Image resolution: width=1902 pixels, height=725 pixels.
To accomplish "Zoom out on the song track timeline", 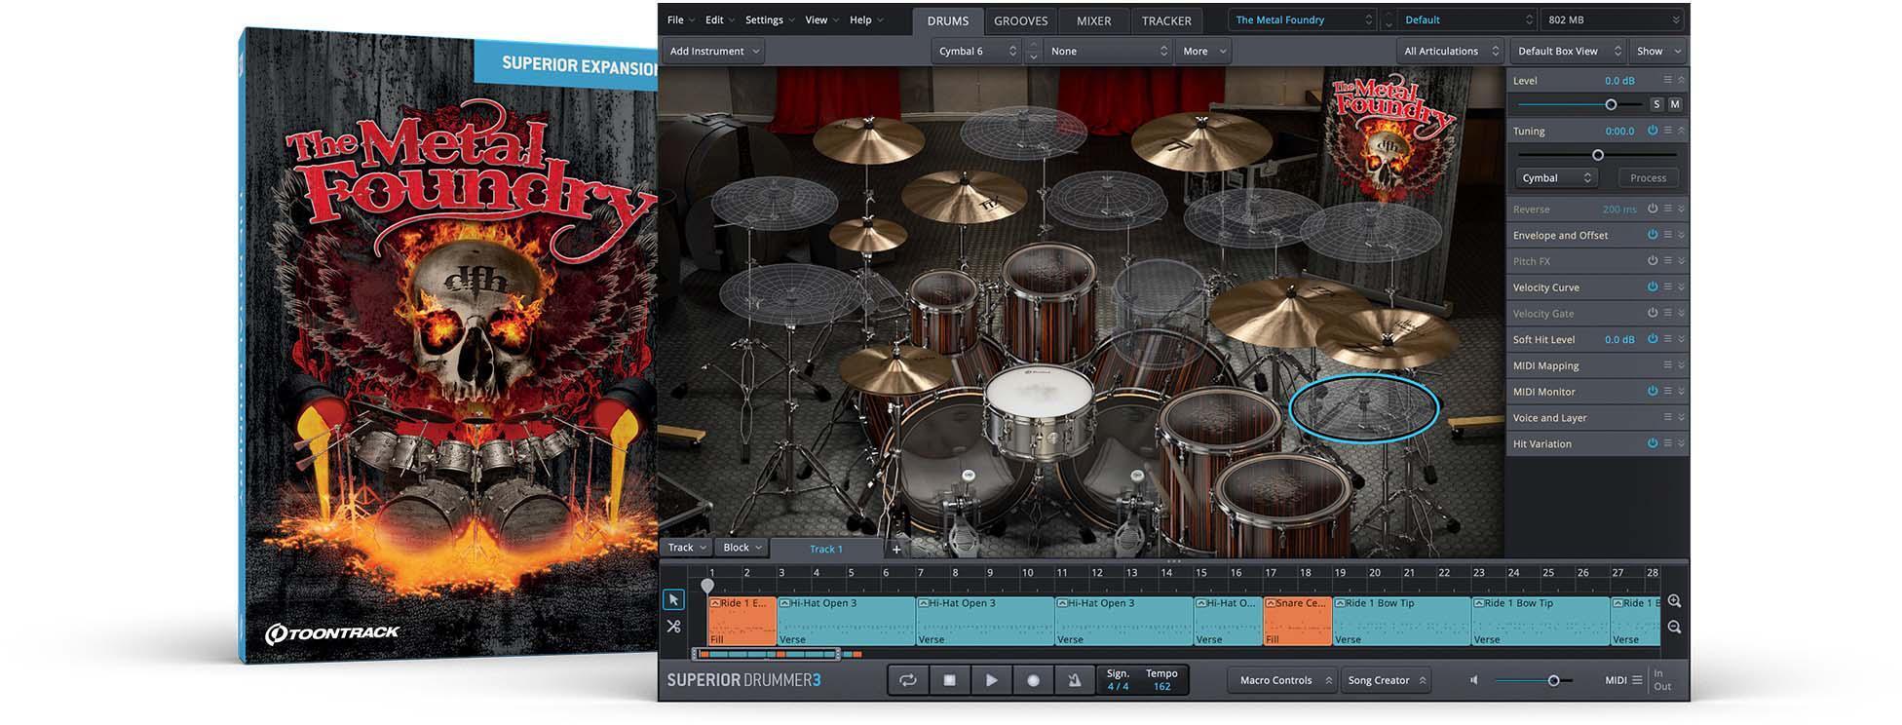I will click(x=1674, y=628).
